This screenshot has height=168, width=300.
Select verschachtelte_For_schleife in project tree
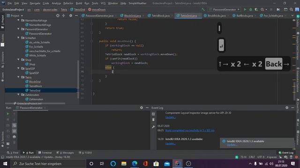coord(45,51)
